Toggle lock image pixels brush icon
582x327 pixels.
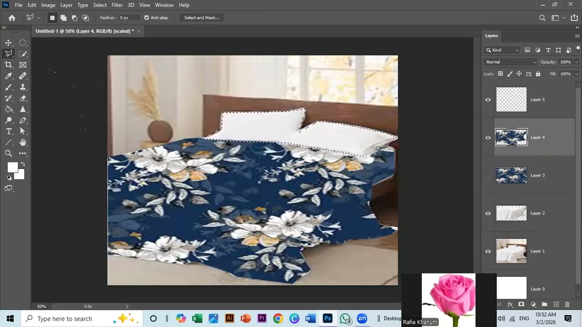(510, 74)
